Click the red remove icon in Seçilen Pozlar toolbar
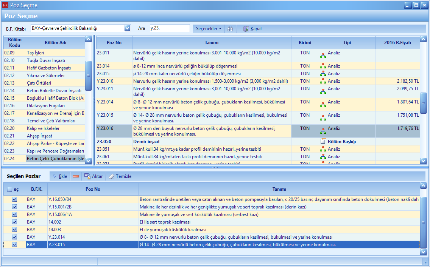 [x=76, y=176]
